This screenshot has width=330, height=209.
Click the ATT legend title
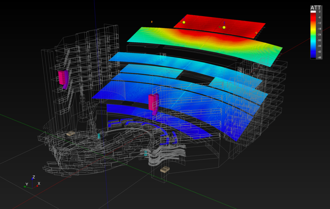tap(315, 8)
